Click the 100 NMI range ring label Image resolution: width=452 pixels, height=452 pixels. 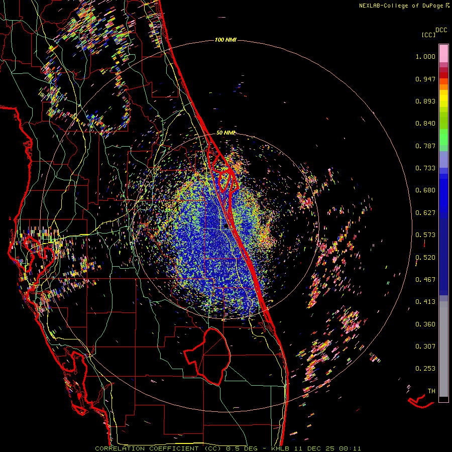pos(225,40)
